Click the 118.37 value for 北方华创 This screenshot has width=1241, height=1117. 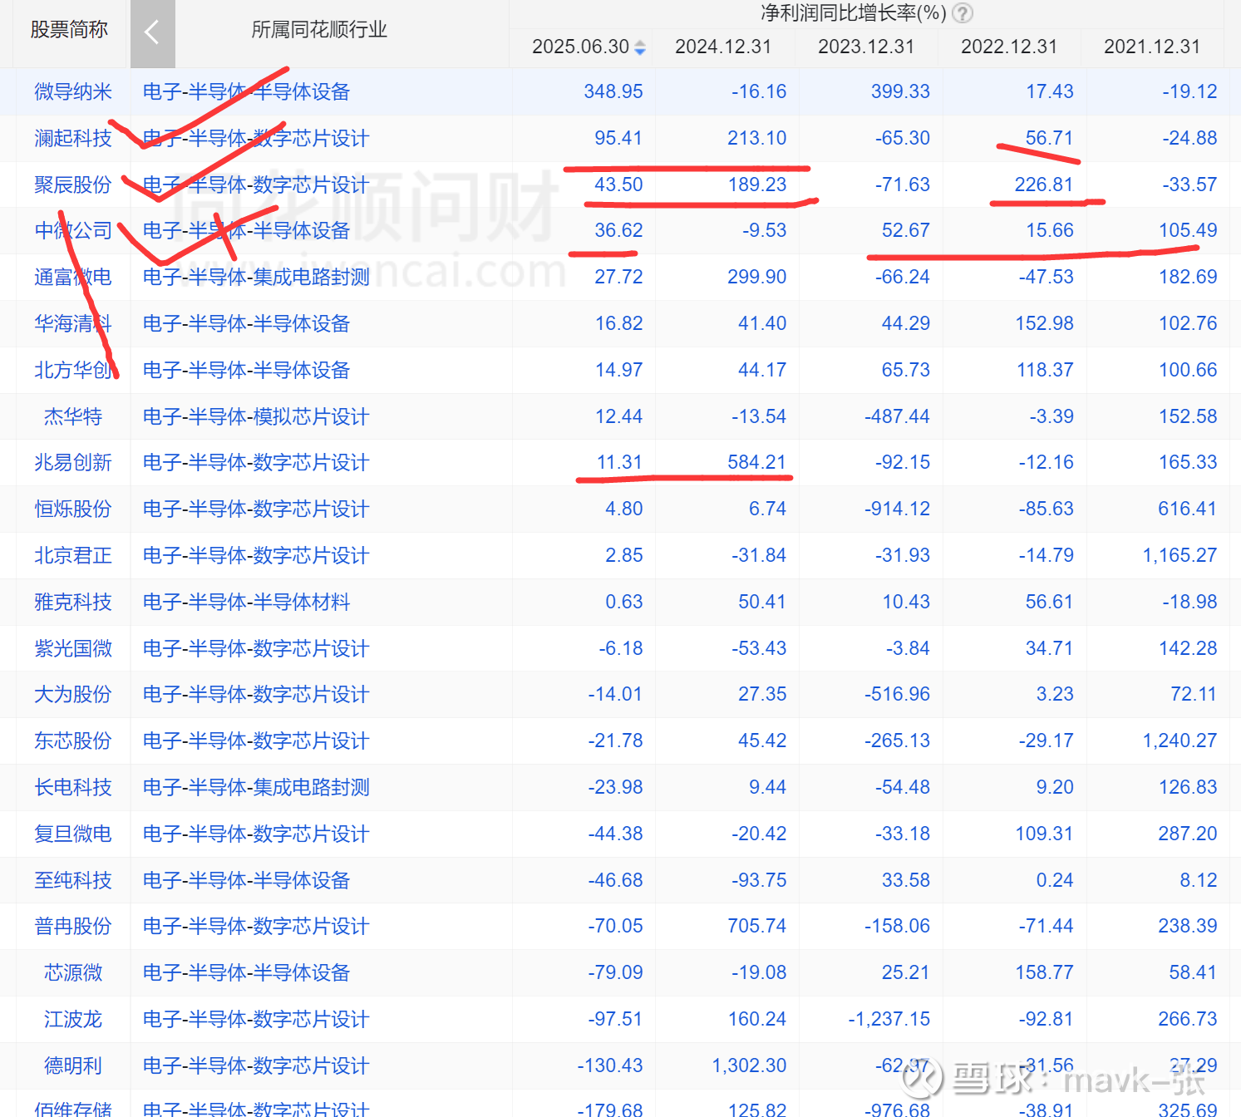[x=1046, y=370]
